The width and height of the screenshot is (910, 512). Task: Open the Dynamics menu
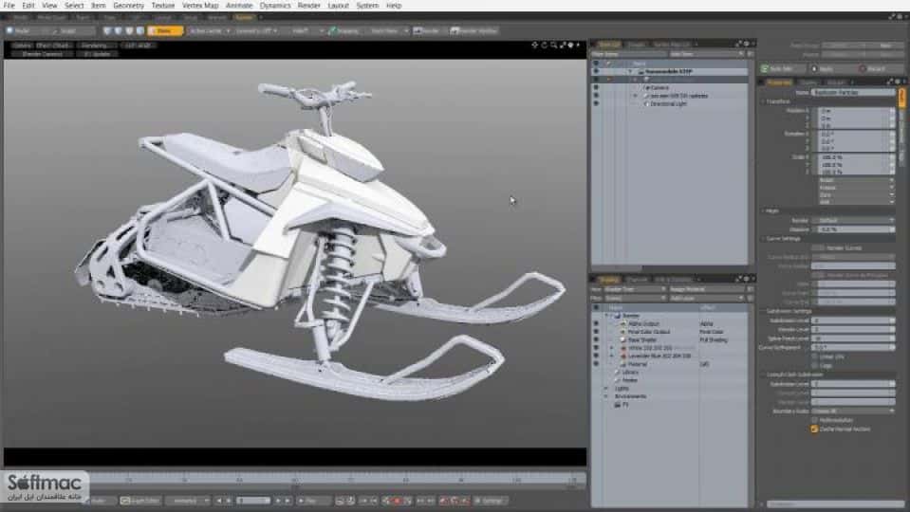click(x=275, y=6)
